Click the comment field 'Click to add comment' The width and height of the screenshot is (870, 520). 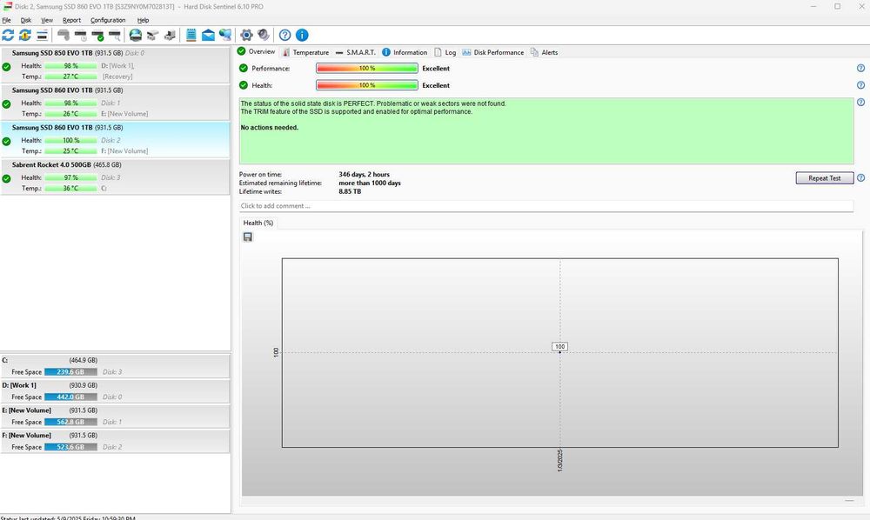[546, 206]
